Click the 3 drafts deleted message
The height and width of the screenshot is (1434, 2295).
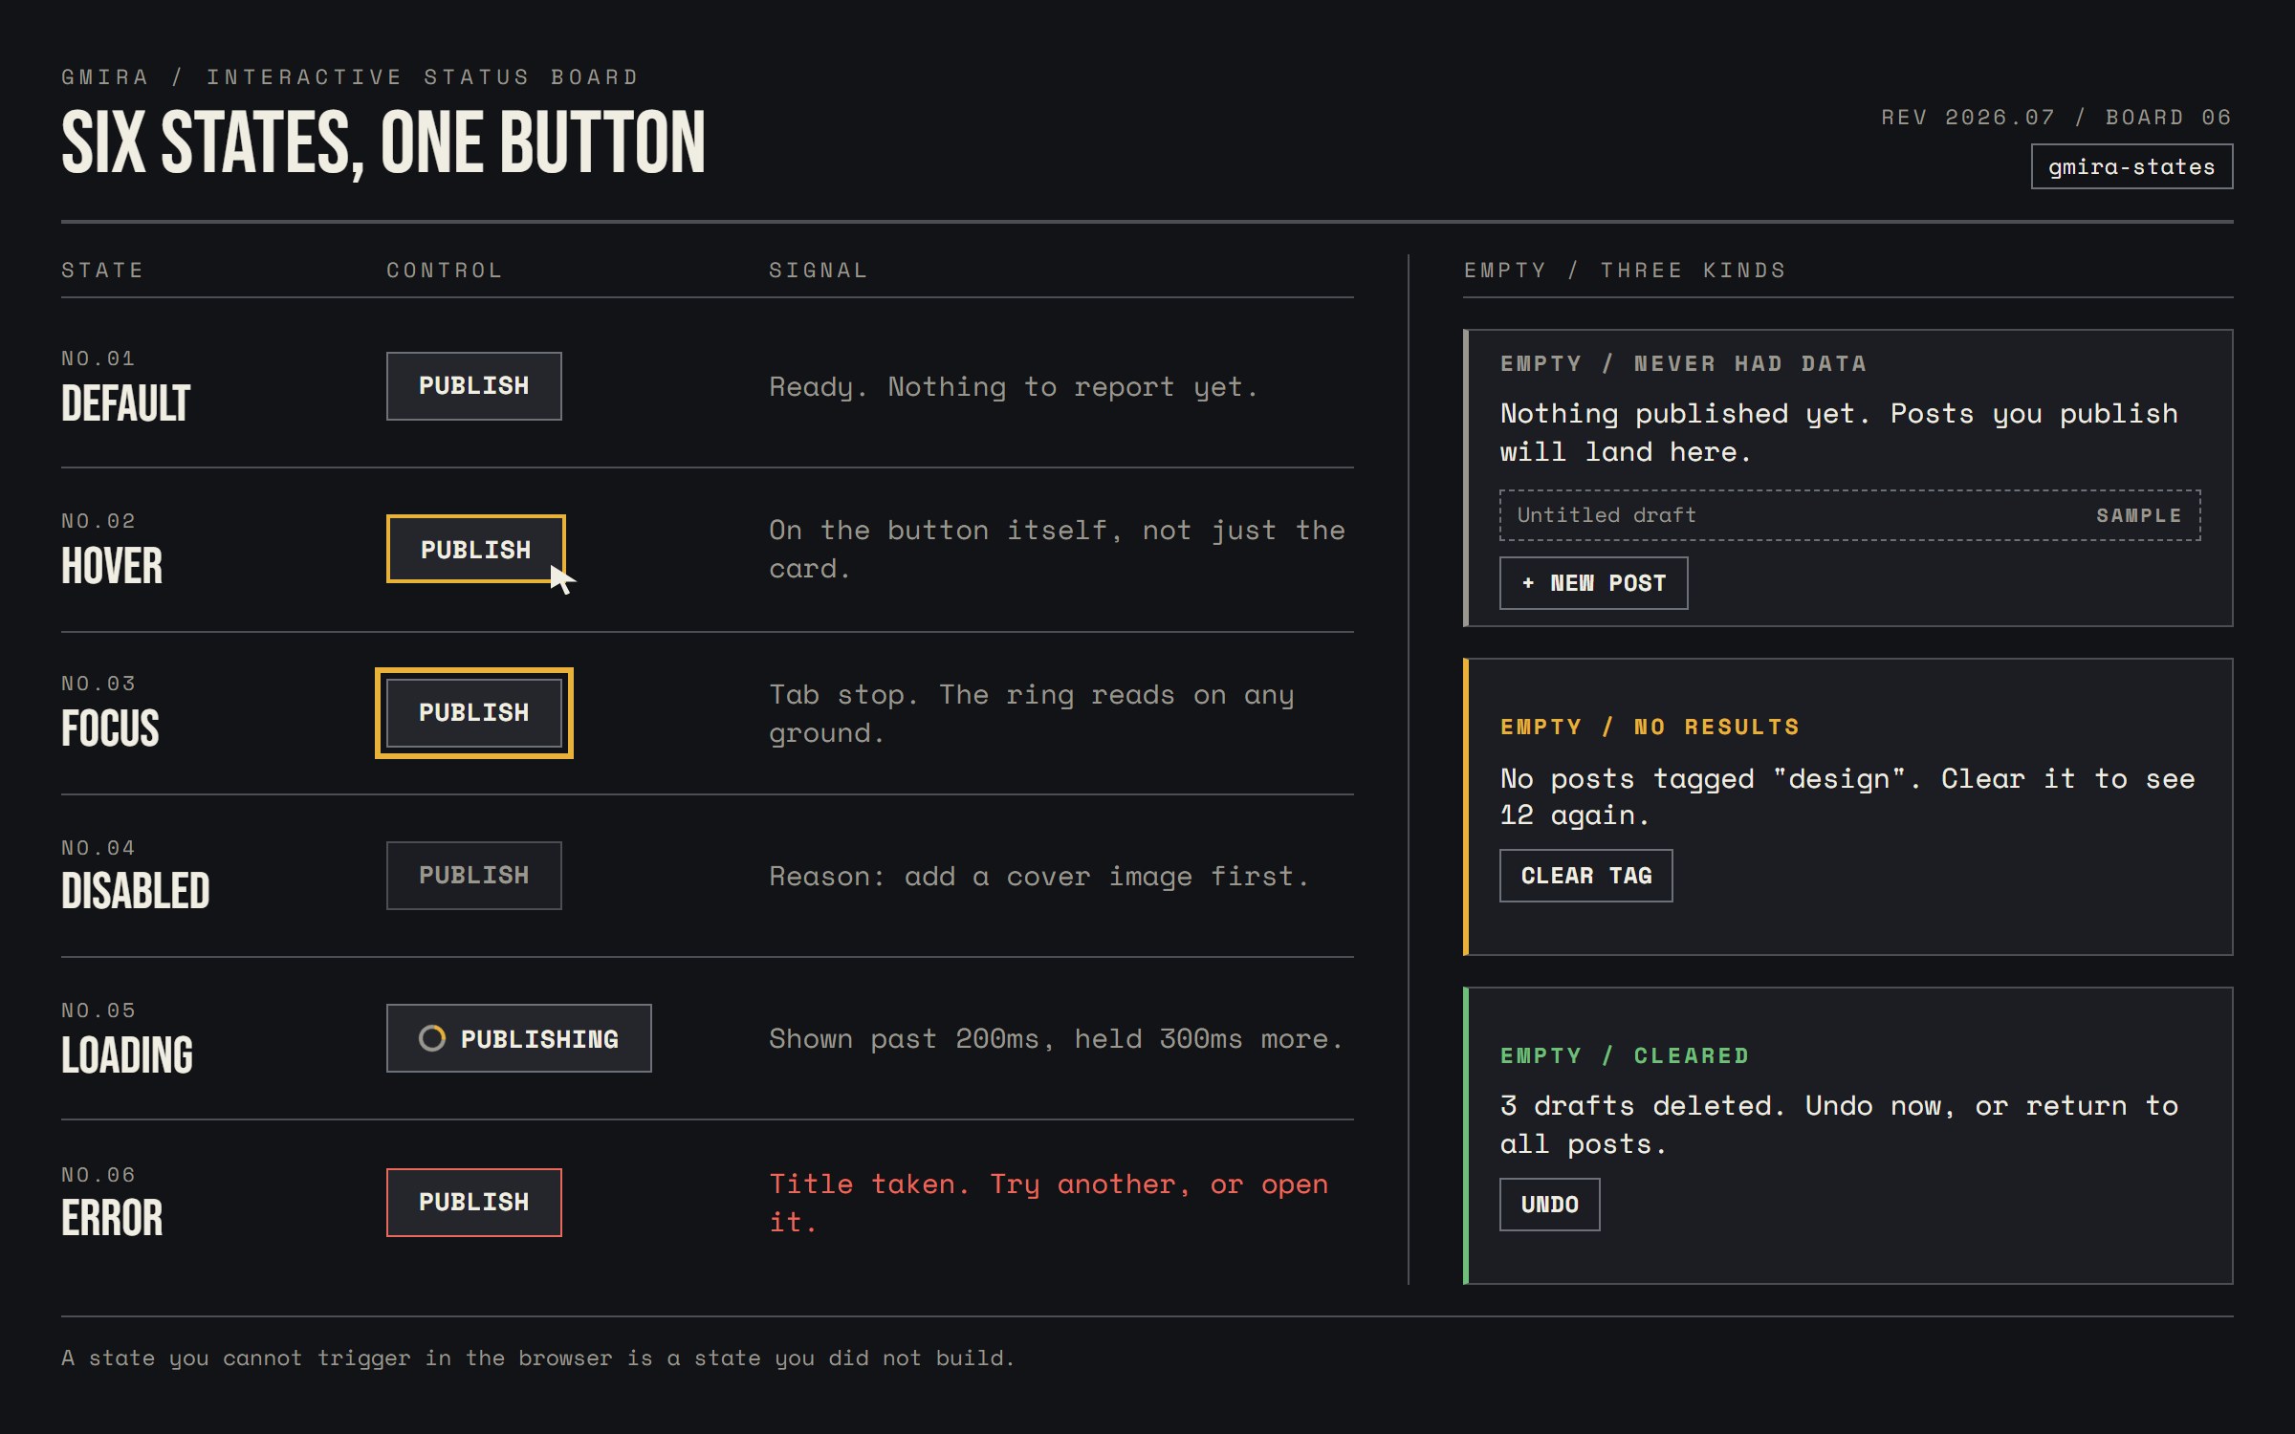tap(1839, 1125)
